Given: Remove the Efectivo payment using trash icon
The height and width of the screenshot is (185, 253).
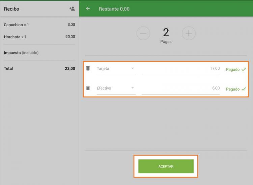Looking at the screenshot, I should [88, 88].
